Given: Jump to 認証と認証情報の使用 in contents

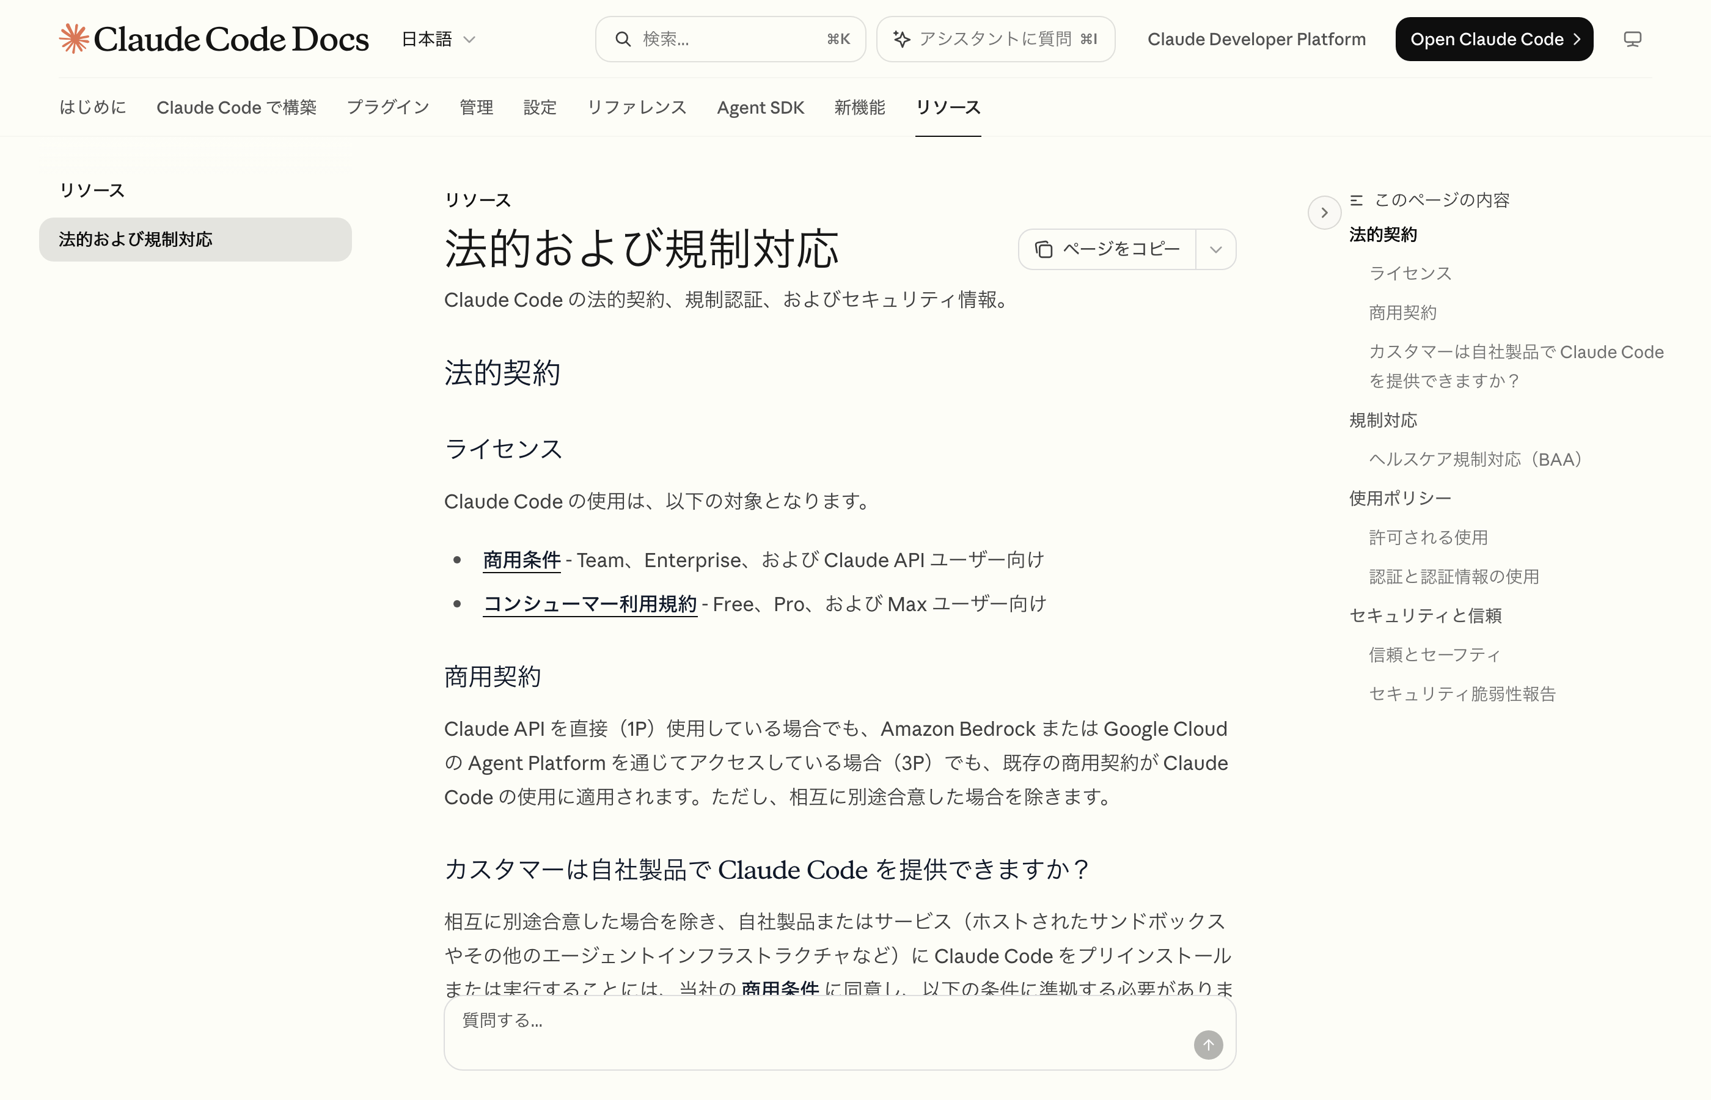Looking at the screenshot, I should tap(1454, 576).
